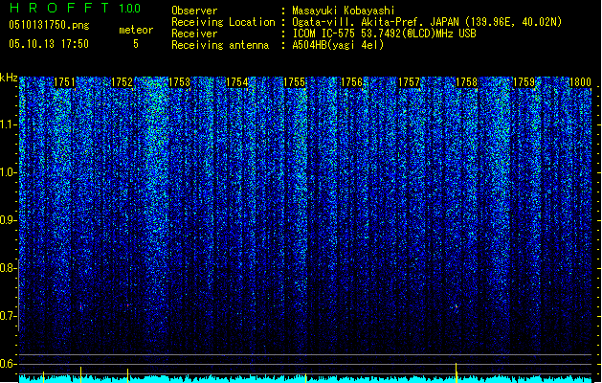The height and width of the screenshot is (383, 602).
Task: Click the HROFFT title text
Action: click(59, 8)
